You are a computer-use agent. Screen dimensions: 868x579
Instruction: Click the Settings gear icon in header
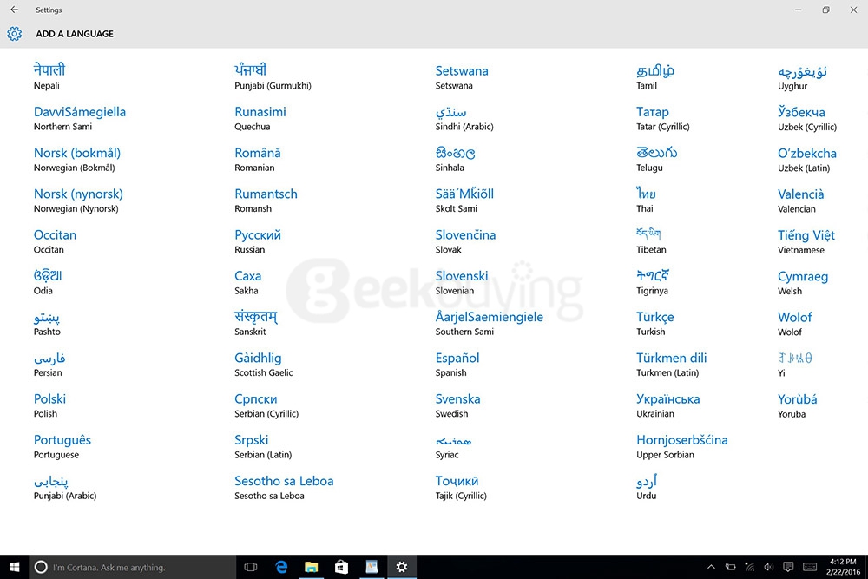tap(14, 34)
